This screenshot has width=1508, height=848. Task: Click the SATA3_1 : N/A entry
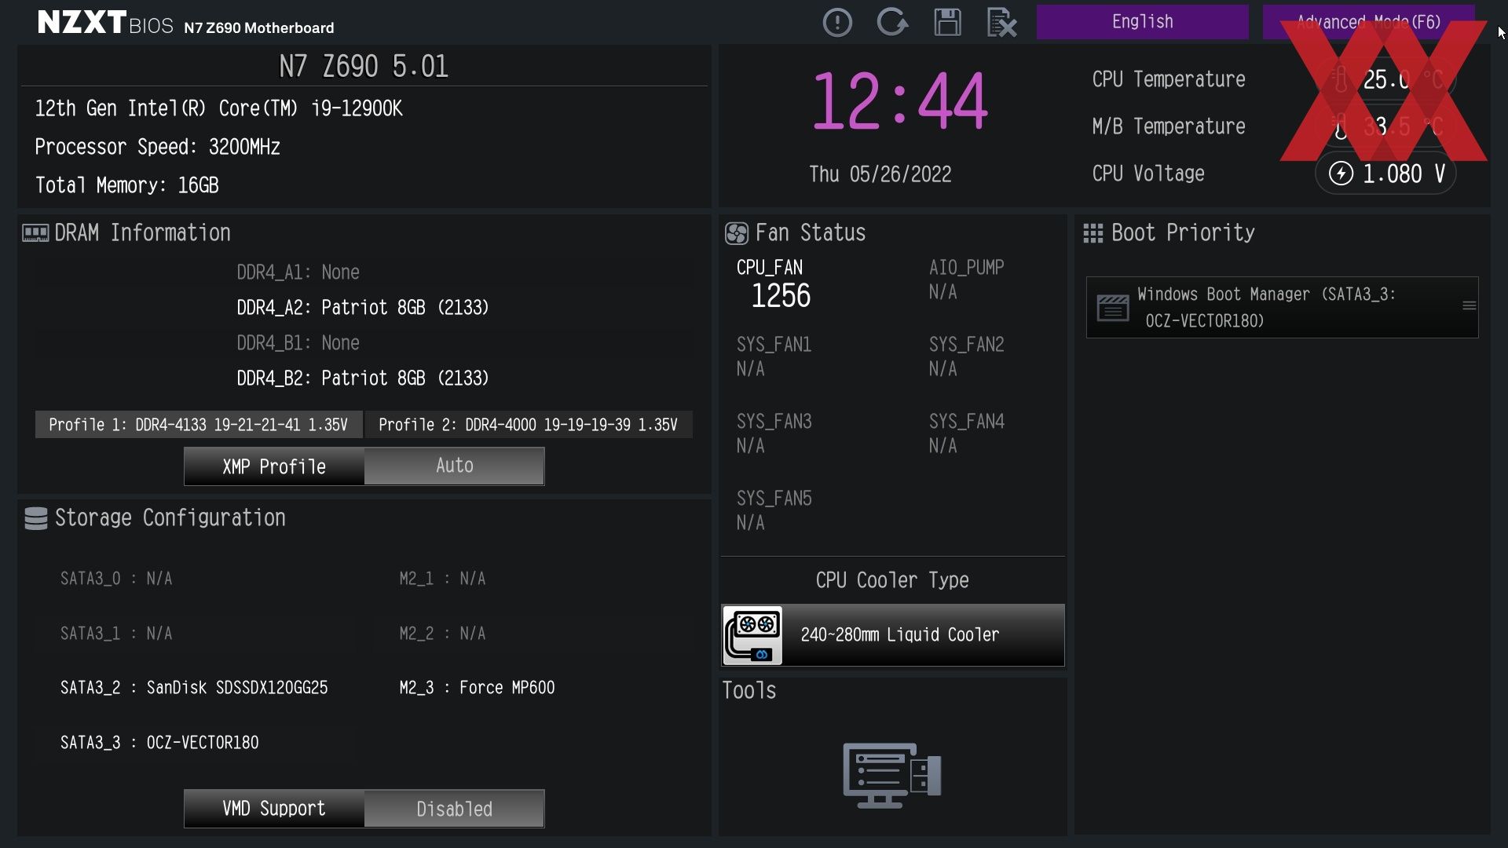tap(116, 634)
